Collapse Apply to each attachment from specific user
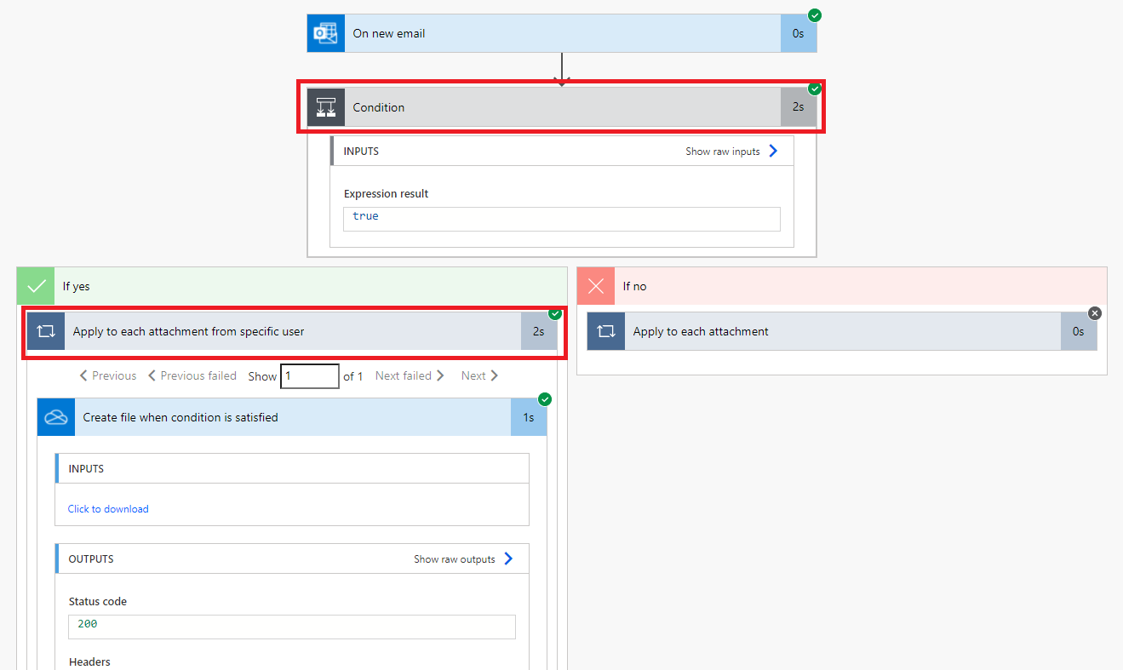Viewport: 1123px width, 670px height. pyautogui.click(x=292, y=331)
